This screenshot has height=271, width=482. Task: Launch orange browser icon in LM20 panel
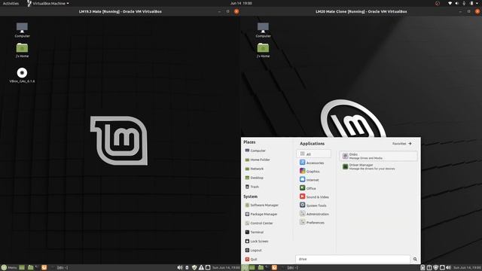pos(274,268)
